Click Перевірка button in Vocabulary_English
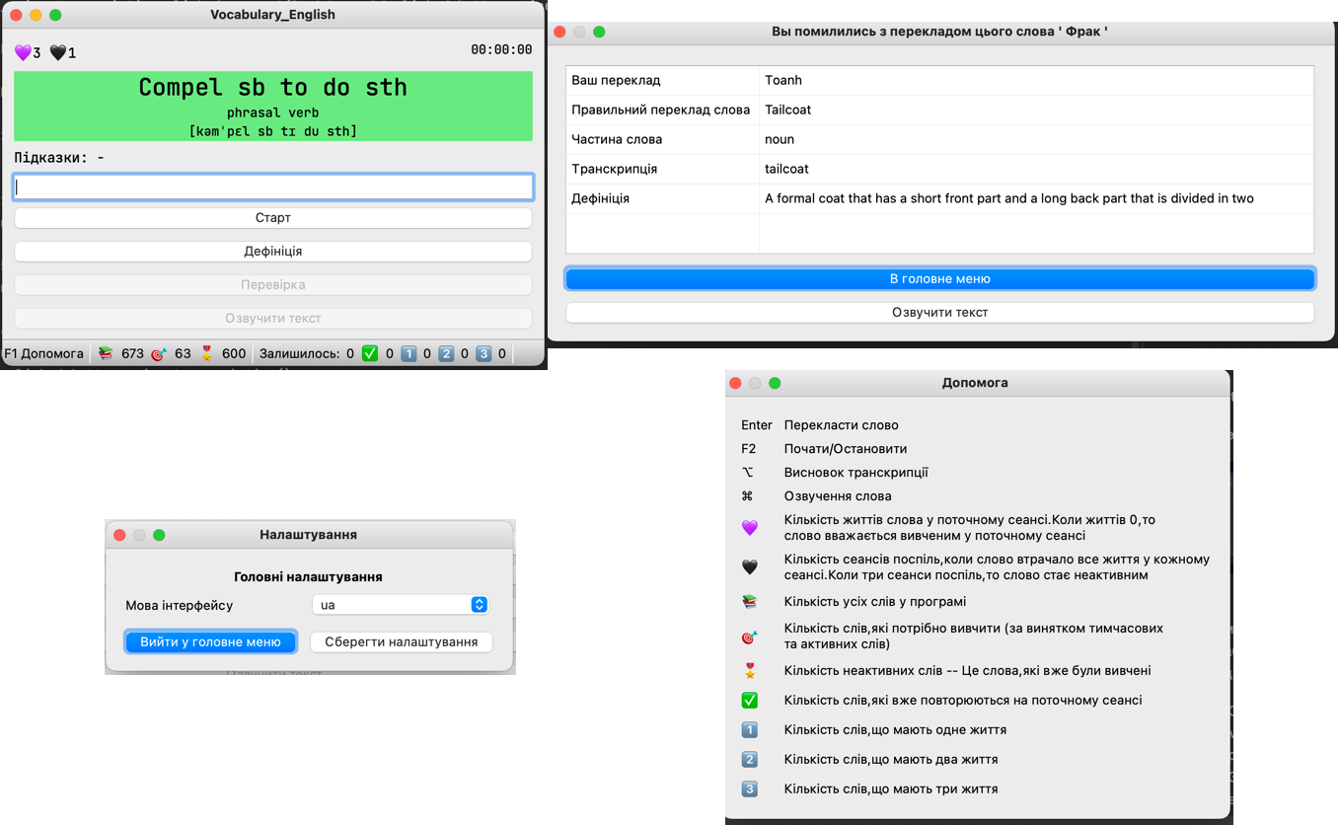Viewport: 1338px width, 825px height. (x=273, y=285)
